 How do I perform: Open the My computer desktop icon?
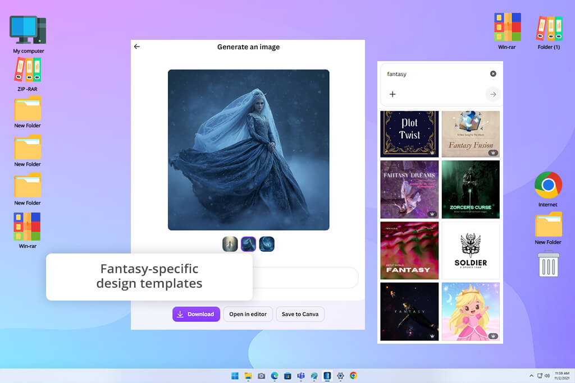(x=28, y=34)
